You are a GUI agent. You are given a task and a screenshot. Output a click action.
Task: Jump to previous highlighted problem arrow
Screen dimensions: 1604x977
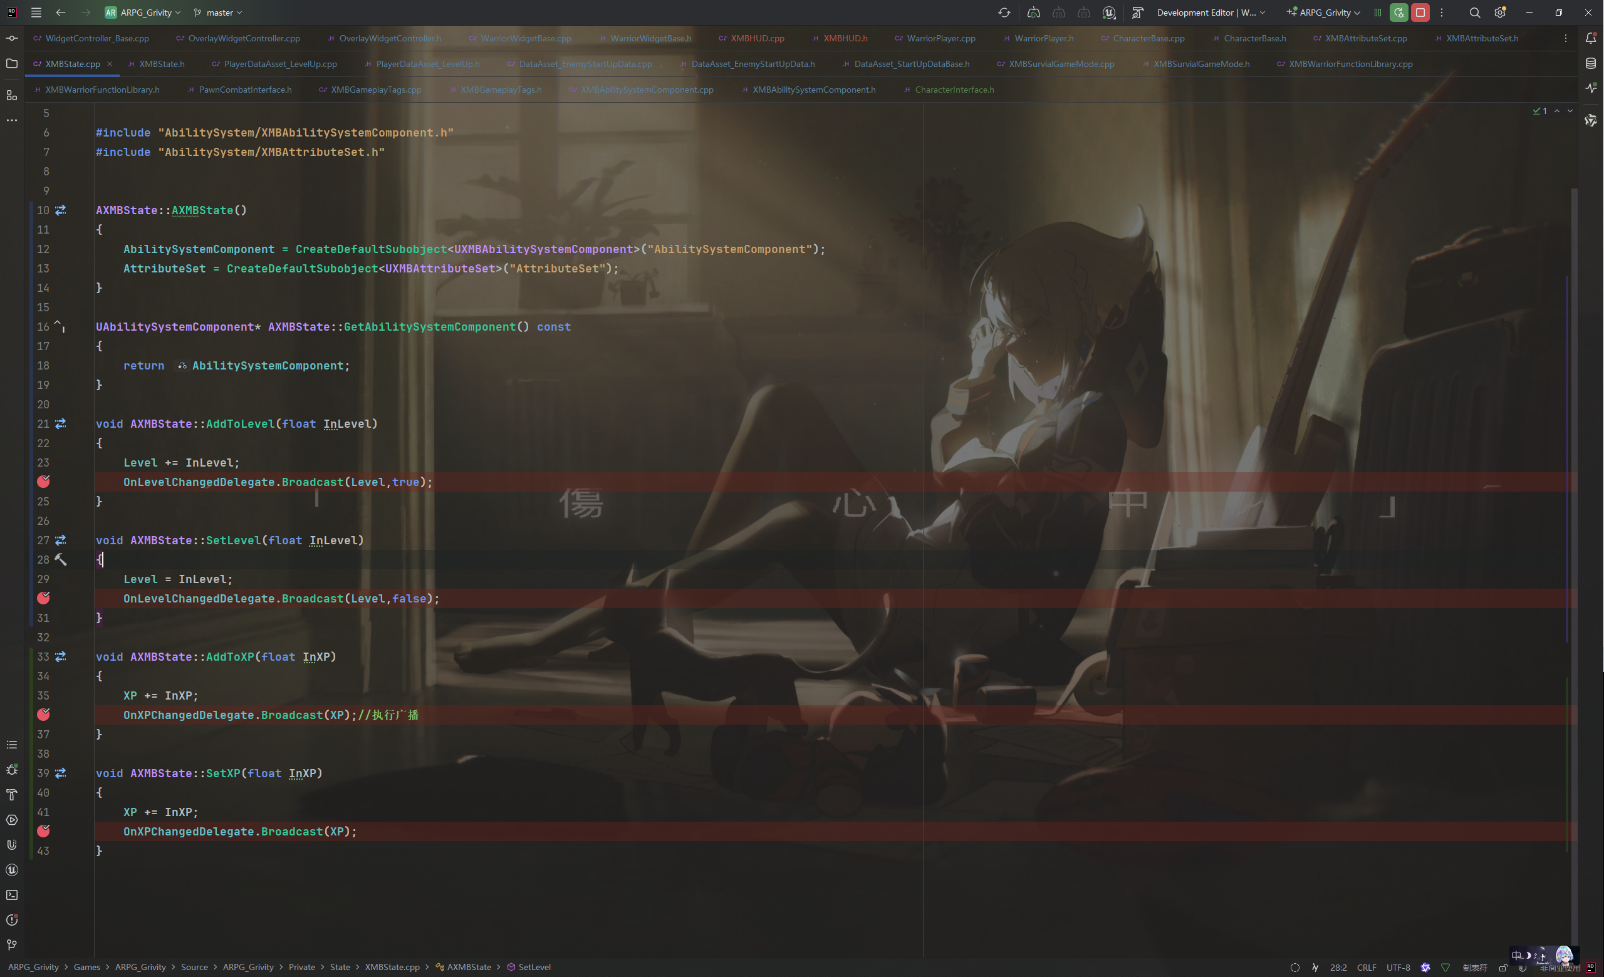(x=1556, y=111)
